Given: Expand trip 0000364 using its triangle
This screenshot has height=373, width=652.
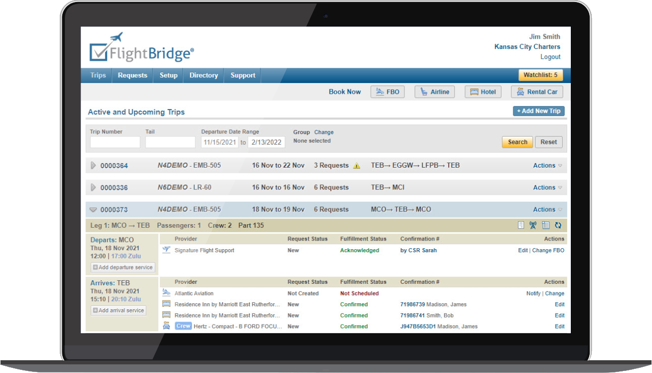Looking at the screenshot, I should coord(93,166).
